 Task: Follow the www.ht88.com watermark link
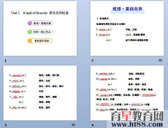[x=137, y=124]
